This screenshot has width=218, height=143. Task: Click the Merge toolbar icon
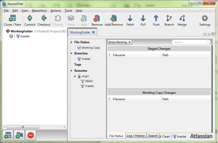(x=182, y=18)
